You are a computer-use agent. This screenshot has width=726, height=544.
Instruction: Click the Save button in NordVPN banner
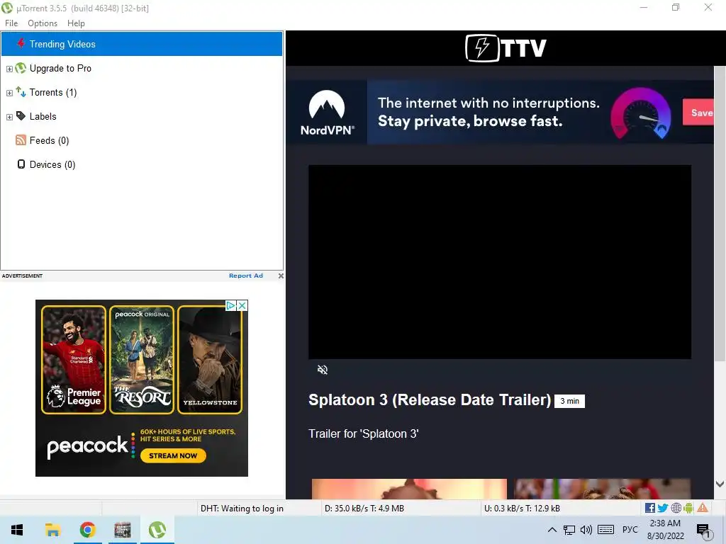(698, 113)
